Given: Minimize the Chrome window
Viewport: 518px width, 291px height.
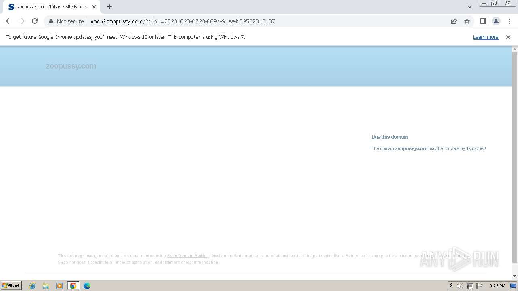Looking at the screenshot, I should [x=484, y=4].
